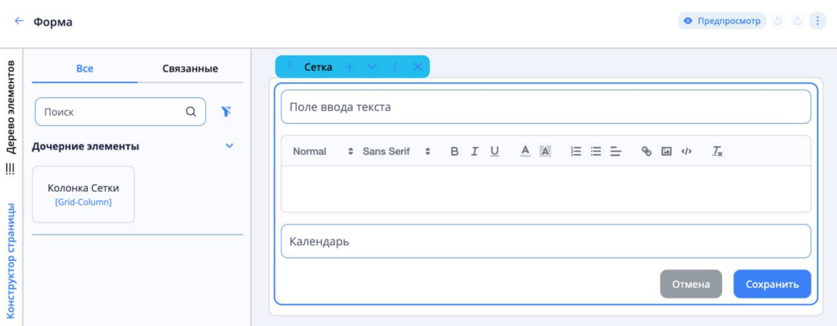Image resolution: width=837 pixels, height=326 pixels.
Task: Collapse the Дочерние элементы section
Action: pyautogui.click(x=230, y=146)
